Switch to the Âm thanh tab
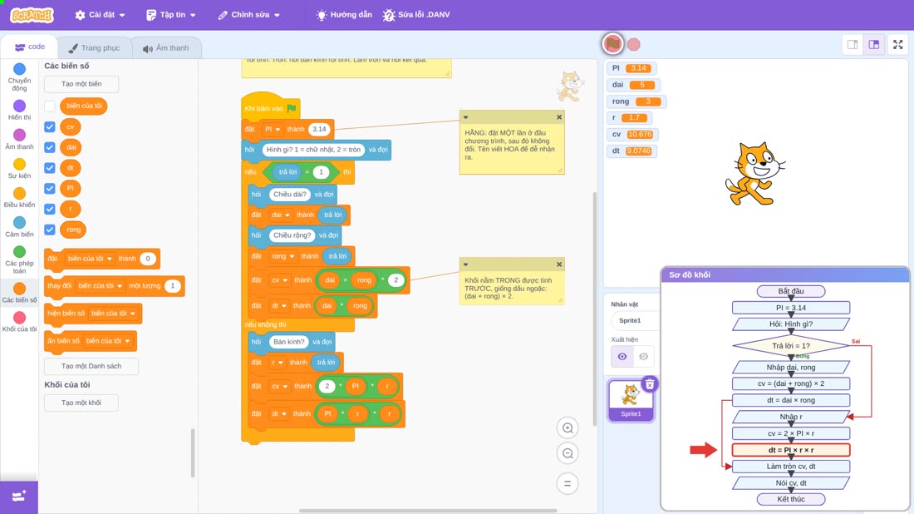 (166, 48)
